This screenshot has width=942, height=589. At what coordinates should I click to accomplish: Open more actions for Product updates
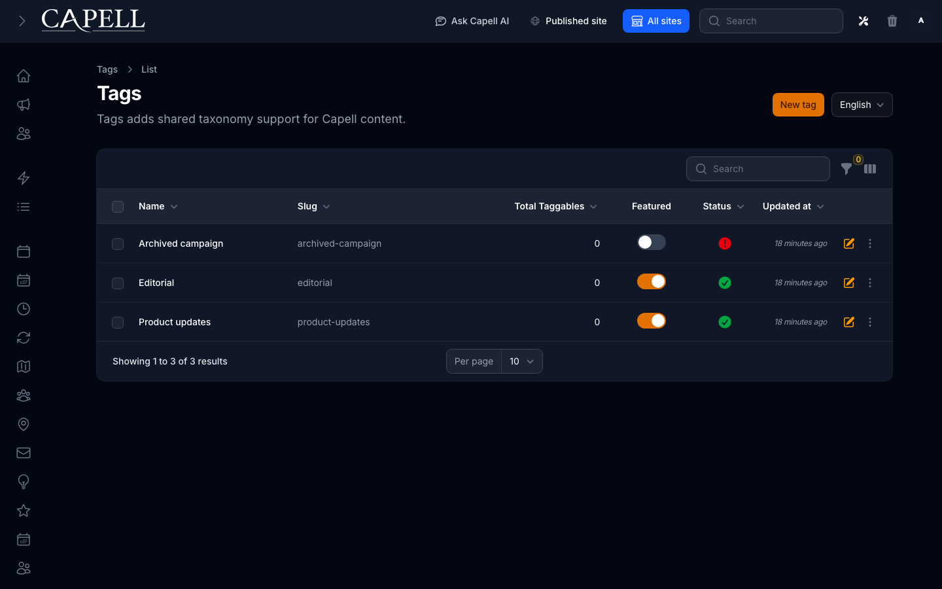pos(870,322)
